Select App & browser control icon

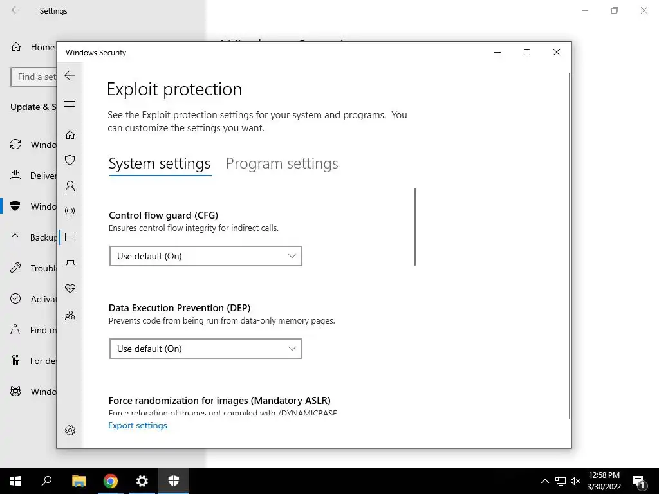pyautogui.click(x=70, y=237)
